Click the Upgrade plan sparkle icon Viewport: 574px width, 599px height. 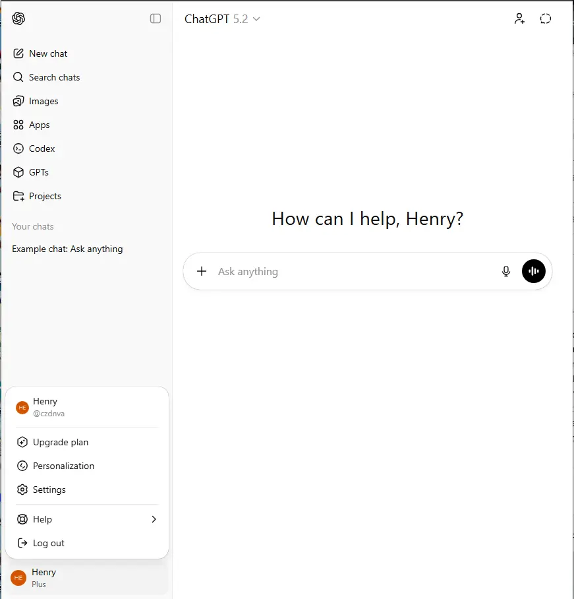(x=22, y=442)
